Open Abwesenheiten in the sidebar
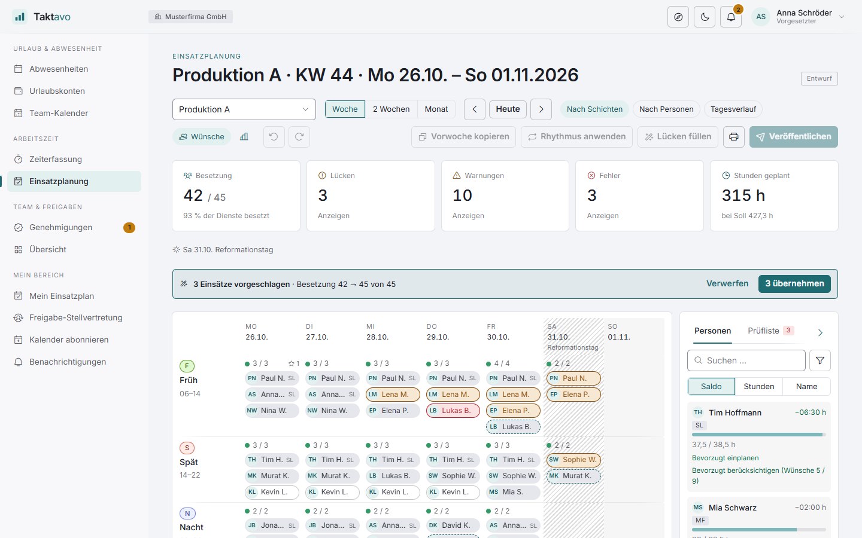 pos(74,69)
